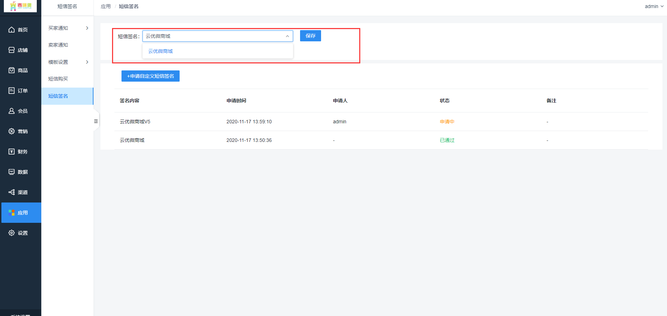This screenshot has width=667, height=316.
Task: Open 卖家通知 in the submenu
Action: [x=58, y=45]
